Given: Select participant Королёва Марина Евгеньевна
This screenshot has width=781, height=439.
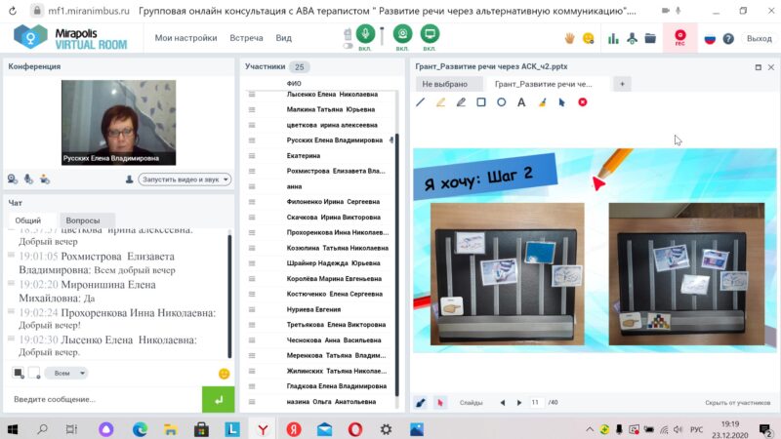Looking at the screenshot, I should pyautogui.click(x=334, y=279).
